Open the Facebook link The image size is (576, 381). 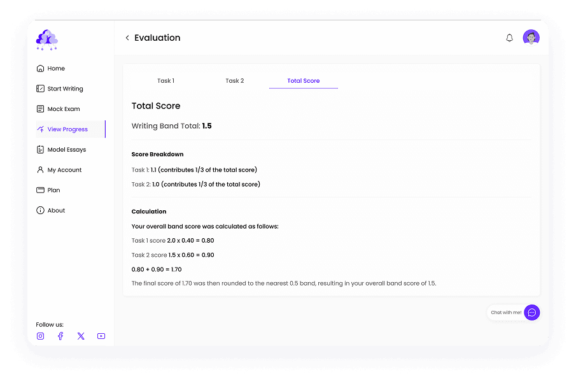60,336
